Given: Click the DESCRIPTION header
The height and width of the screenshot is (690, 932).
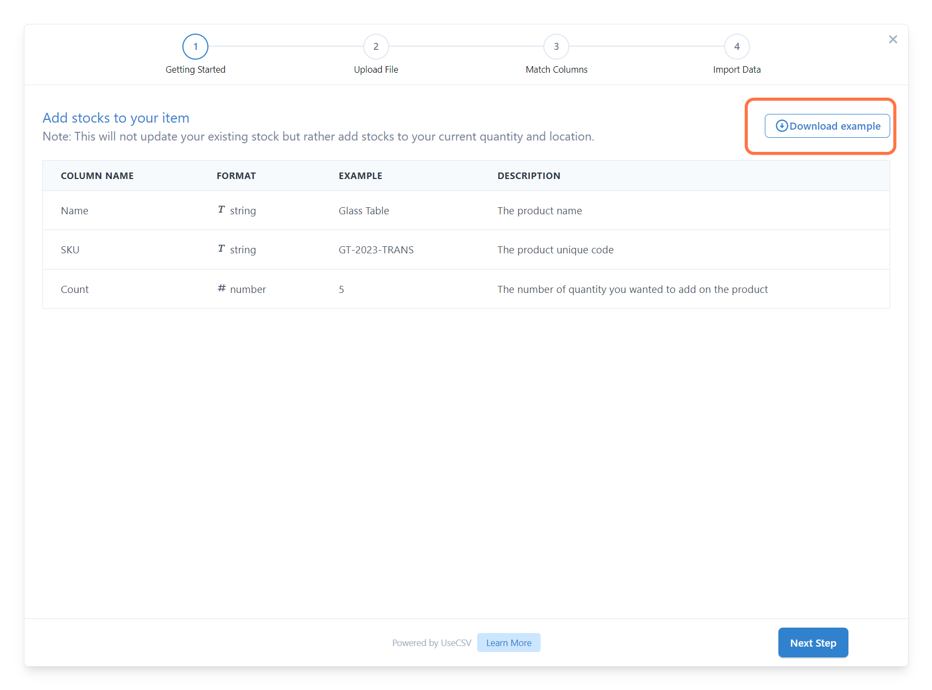Looking at the screenshot, I should (x=529, y=176).
